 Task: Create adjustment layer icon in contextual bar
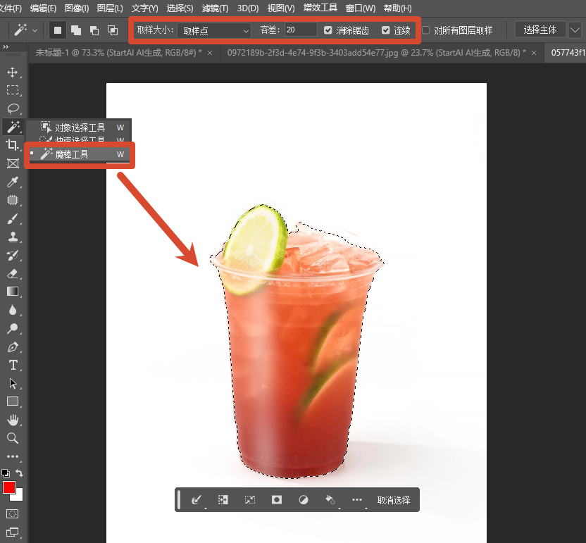coord(304,499)
